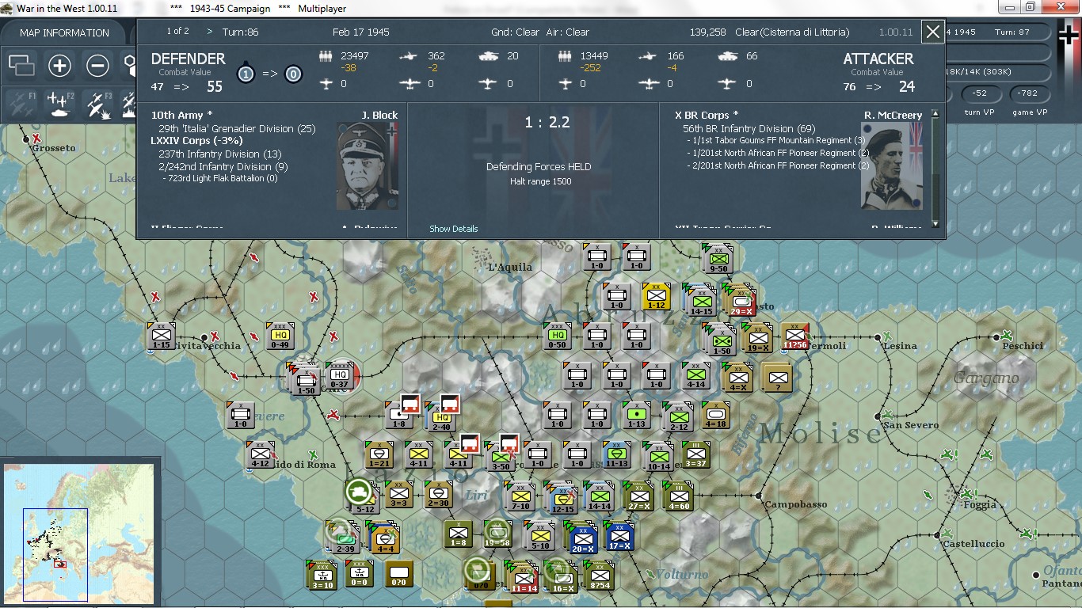The image size is (1082, 608).
Task: Select unit counter 4=60
Action: (679, 496)
